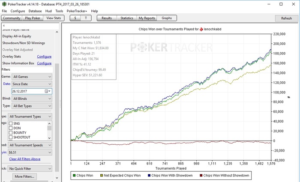Screen dimensions: 300x182
Task: Expand the All Blinds dropdown
Action: point(32,98)
